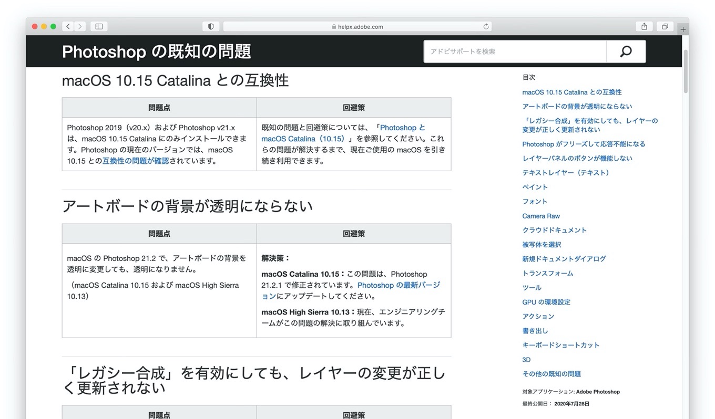Click the macOS 10.15 Catalina との互換性 heading

(175, 80)
